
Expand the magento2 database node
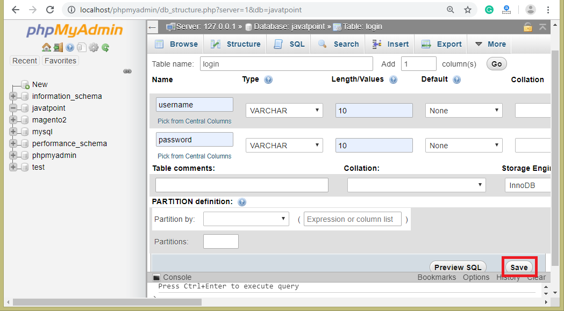point(13,120)
